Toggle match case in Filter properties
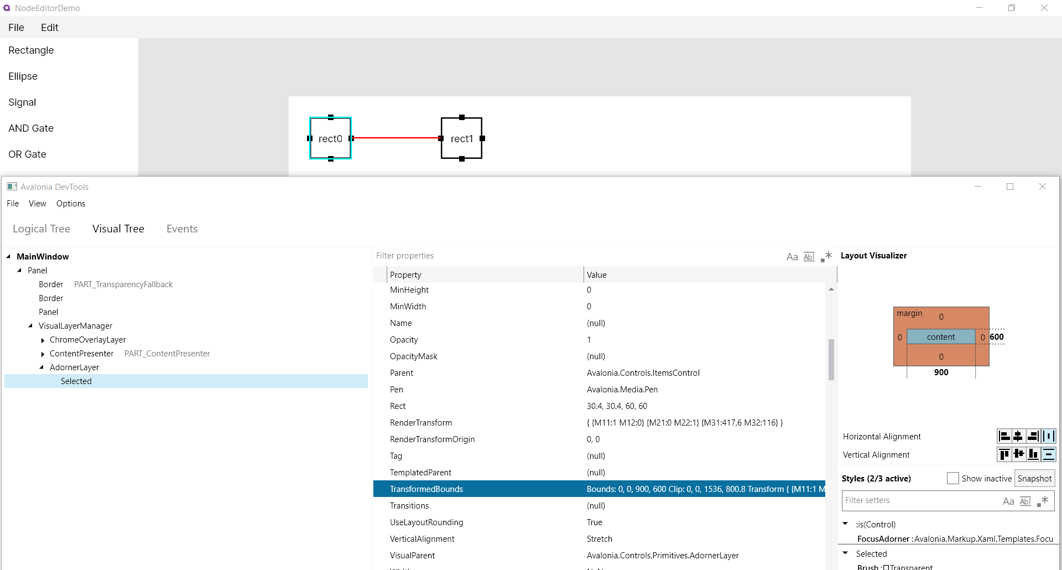The height and width of the screenshot is (570, 1062). click(792, 256)
